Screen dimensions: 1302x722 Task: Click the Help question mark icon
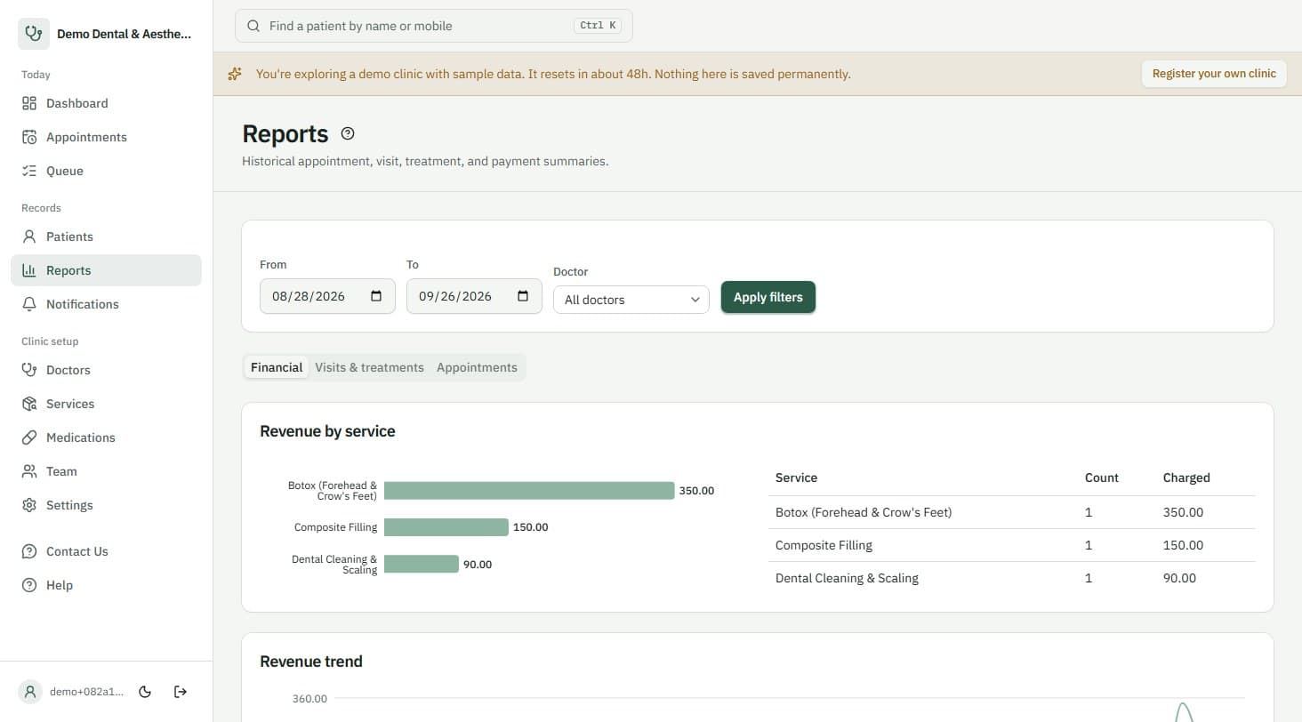tap(29, 585)
